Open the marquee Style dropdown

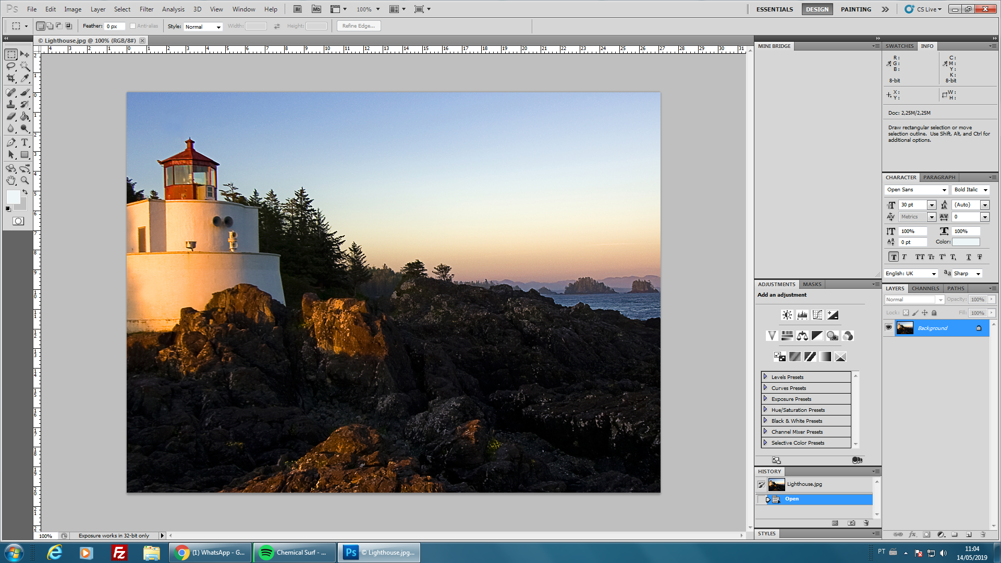coord(203,27)
